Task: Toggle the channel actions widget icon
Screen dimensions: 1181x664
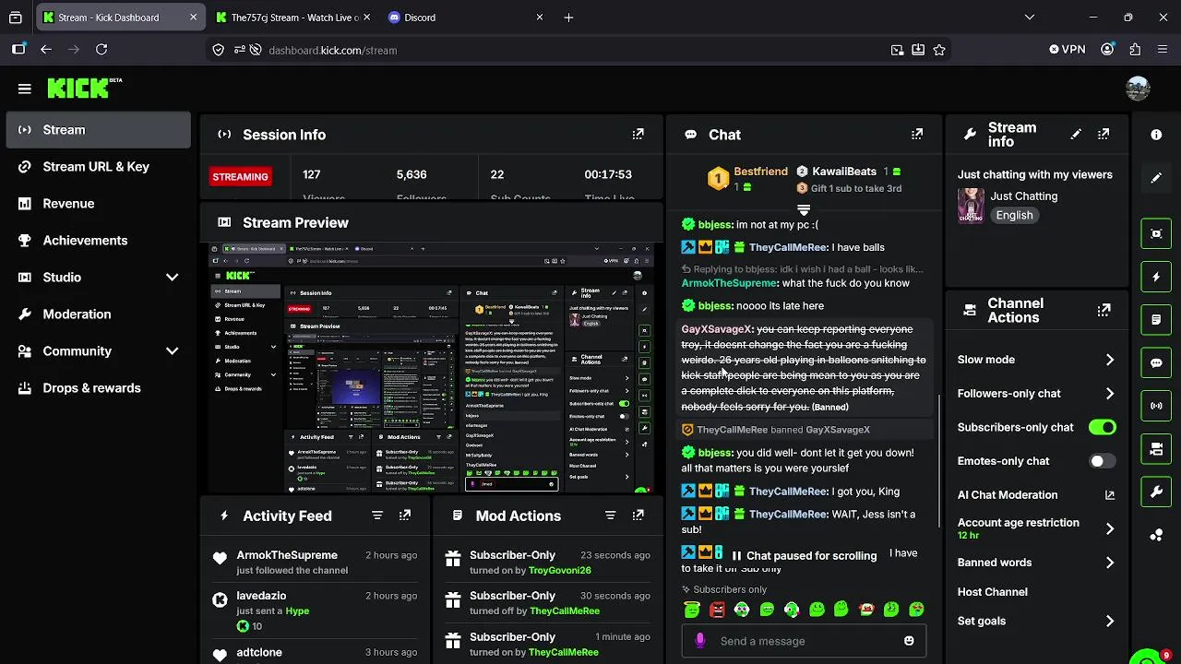Action: point(1156,449)
